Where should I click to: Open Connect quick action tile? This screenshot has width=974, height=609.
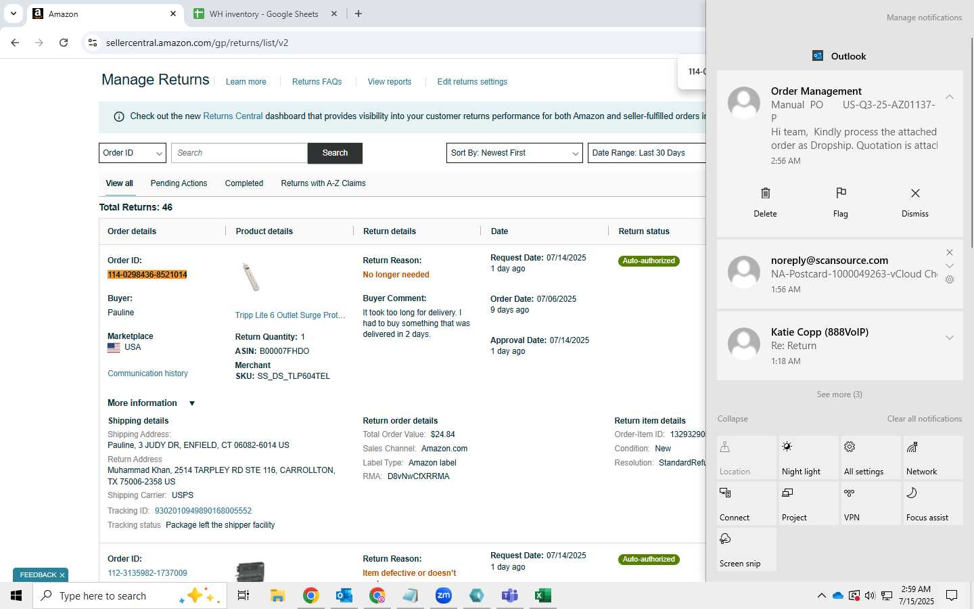[747, 503]
